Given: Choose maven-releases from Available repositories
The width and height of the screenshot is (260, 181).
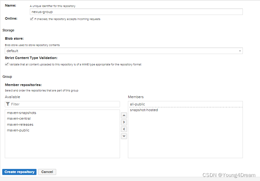Looking at the screenshot, I should tap(20, 124).
